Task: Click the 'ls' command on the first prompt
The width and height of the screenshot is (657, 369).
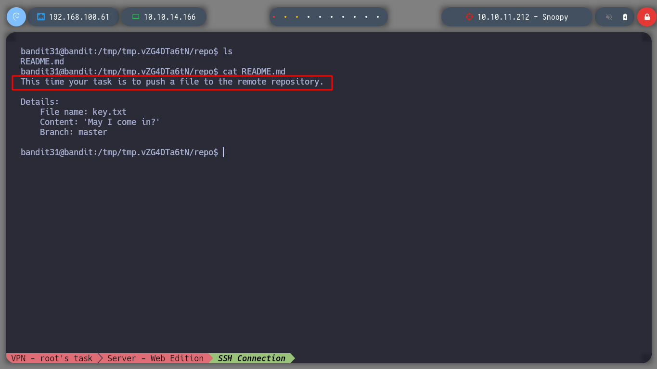Action: coord(228,51)
